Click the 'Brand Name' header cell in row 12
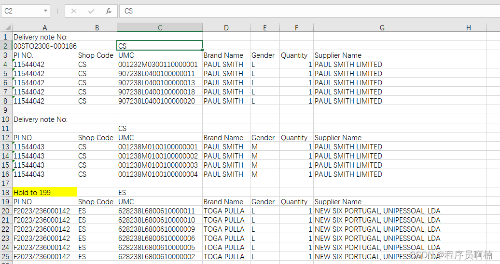Image resolution: width=500 pixels, height=264 pixels. point(223,138)
